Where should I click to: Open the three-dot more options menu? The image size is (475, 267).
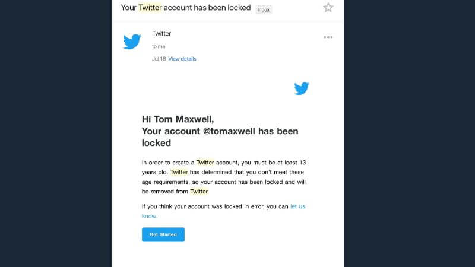[x=328, y=37]
